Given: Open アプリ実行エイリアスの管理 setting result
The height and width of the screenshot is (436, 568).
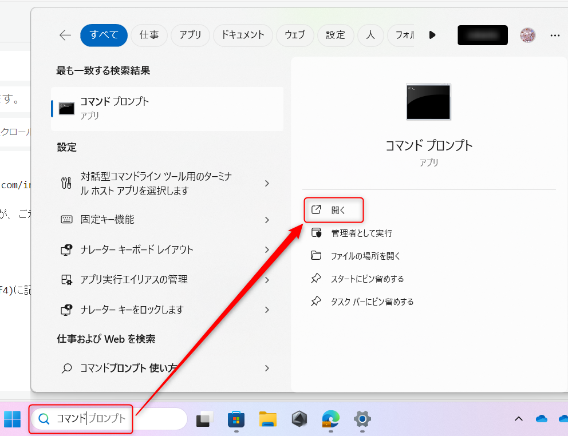Looking at the screenshot, I should (167, 280).
